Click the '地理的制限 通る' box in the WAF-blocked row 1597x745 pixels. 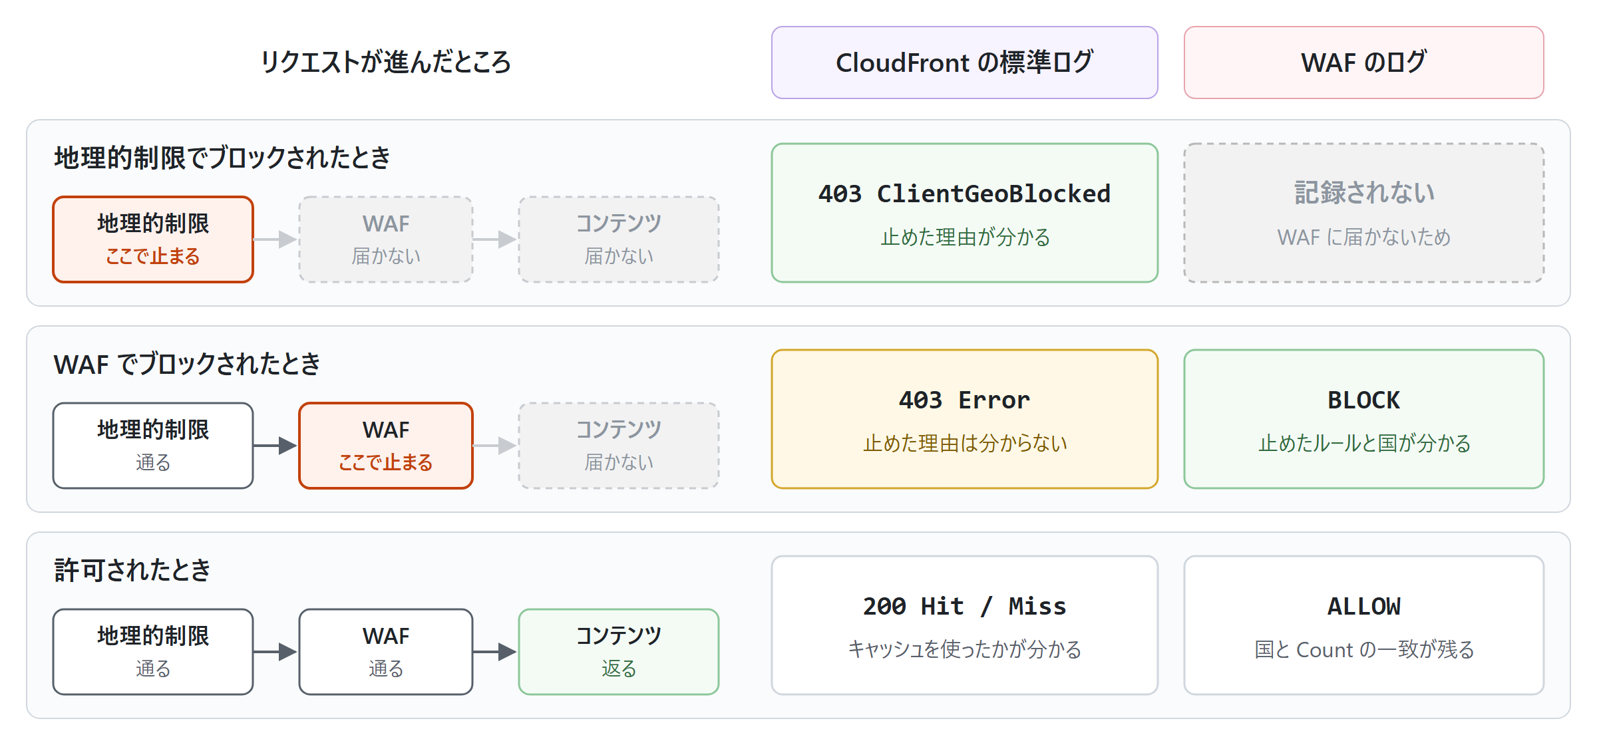153,446
